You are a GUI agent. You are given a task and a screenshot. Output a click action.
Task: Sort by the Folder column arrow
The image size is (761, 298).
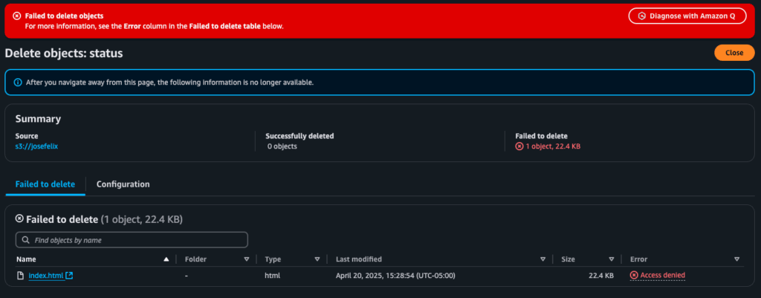247,259
